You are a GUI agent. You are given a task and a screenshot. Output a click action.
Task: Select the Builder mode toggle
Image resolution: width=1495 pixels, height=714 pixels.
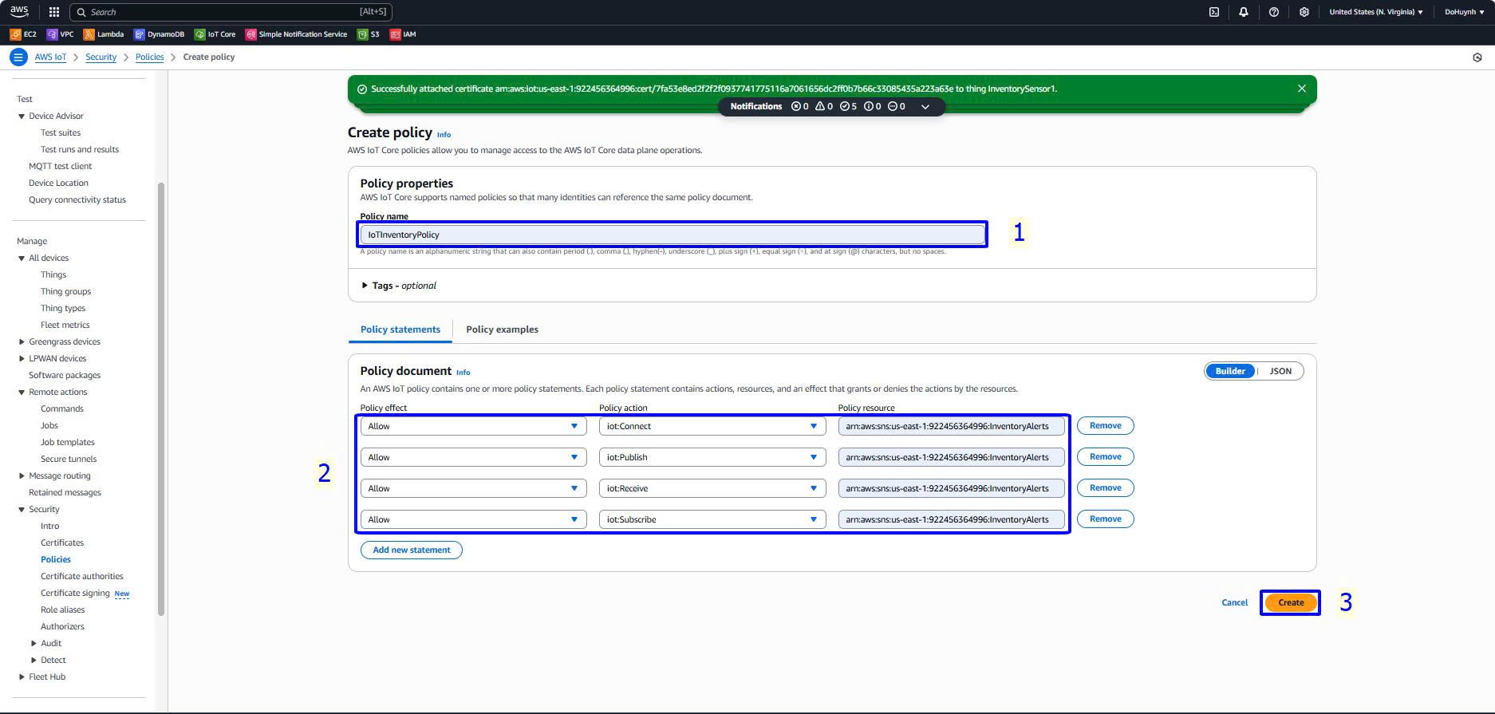coord(1229,371)
